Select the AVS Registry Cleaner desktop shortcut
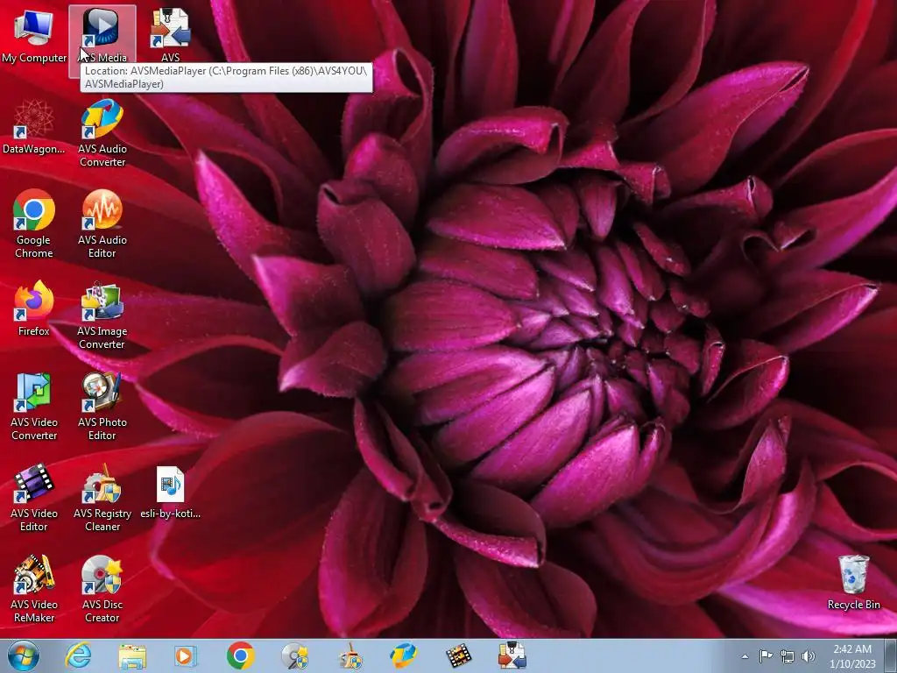Image resolution: width=897 pixels, height=673 pixels. 102,498
